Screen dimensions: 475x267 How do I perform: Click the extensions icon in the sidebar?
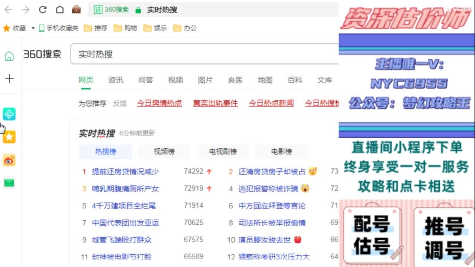pos(9,114)
